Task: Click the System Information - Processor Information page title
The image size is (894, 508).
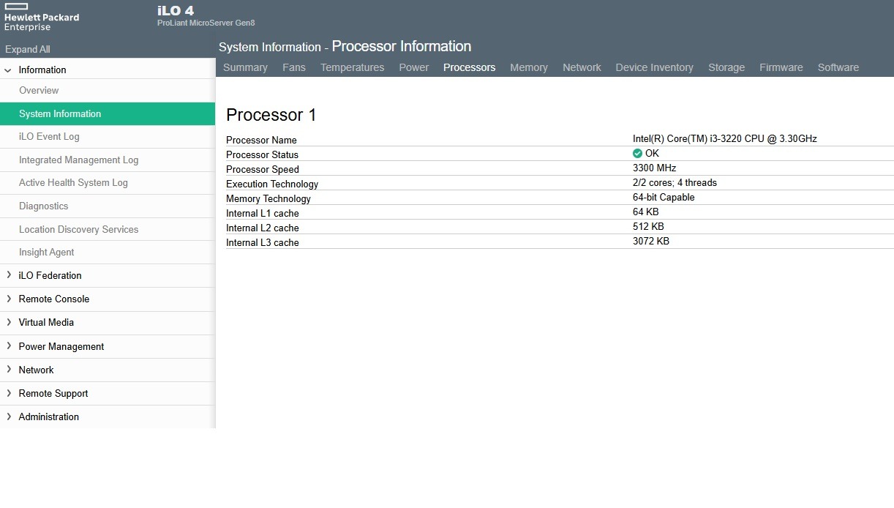Action: click(345, 47)
